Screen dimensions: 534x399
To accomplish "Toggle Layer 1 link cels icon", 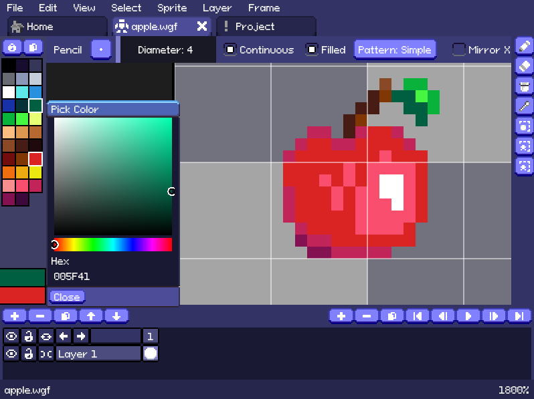I will click(x=46, y=354).
